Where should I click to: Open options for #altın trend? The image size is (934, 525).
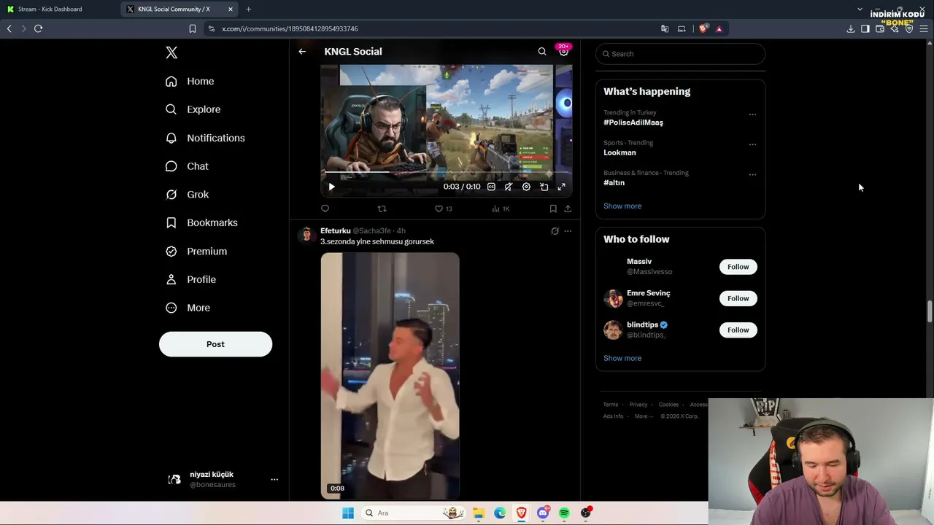[752, 174]
